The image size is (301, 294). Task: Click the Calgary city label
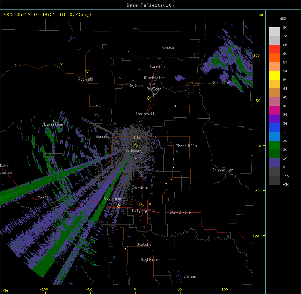click(139, 211)
